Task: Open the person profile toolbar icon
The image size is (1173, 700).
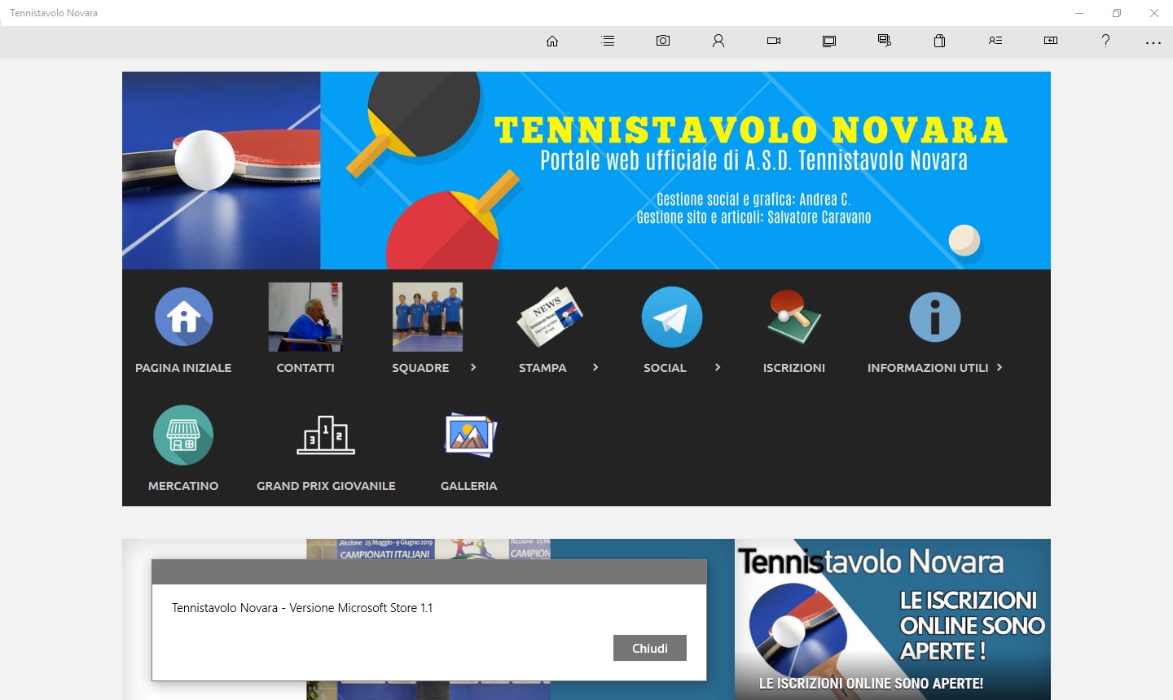Action: coord(718,41)
